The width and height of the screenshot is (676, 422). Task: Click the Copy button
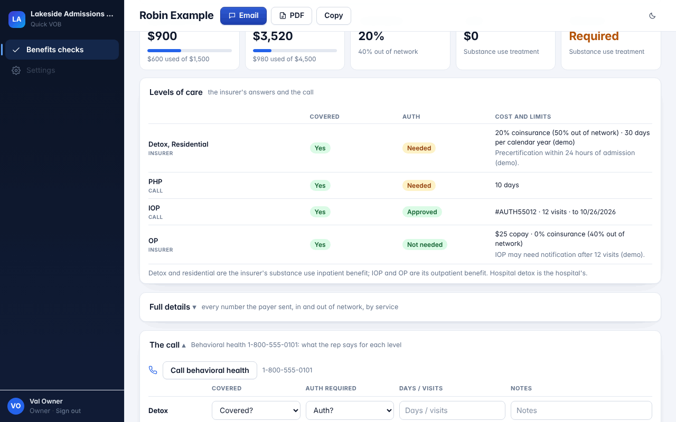click(334, 16)
